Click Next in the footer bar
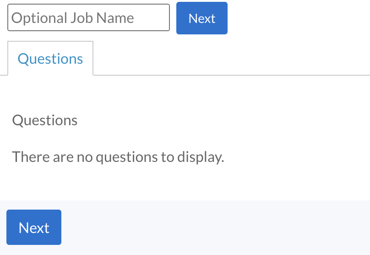 click(34, 227)
